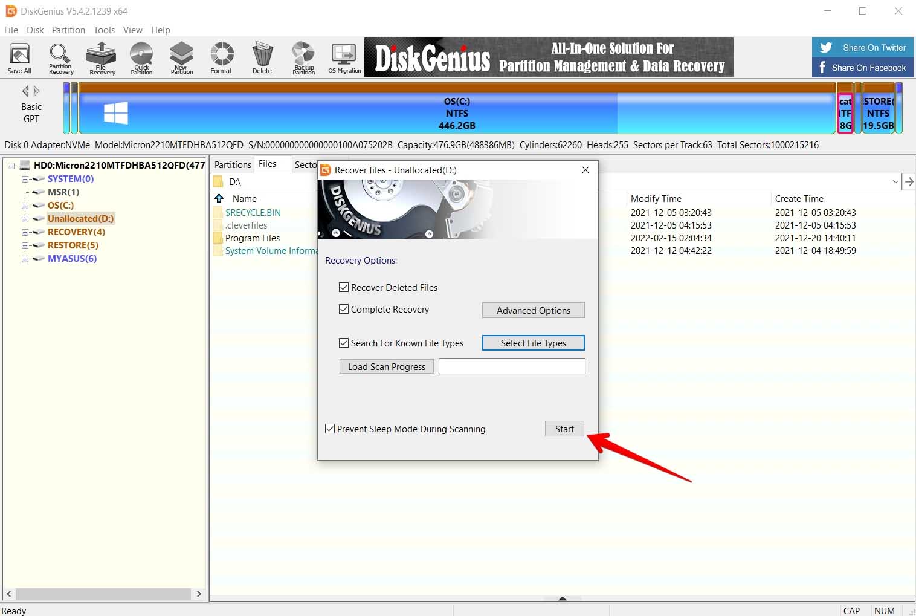Click the $RECYCLE.BIN folder icon
This screenshot has height=616, width=916.
218,212
